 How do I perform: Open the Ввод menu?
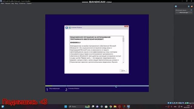[x=16, y=3]
